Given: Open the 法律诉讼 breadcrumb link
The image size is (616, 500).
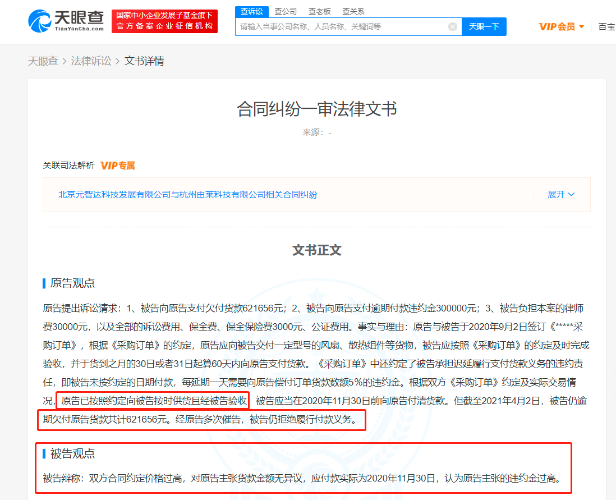Looking at the screenshot, I should [91, 61].
